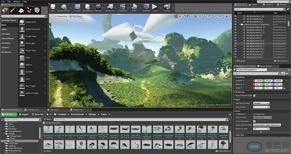Toggle visibility of SM_RoundedRock_3
The width and height of the screenshot is (291, 154).
(235, 19)
